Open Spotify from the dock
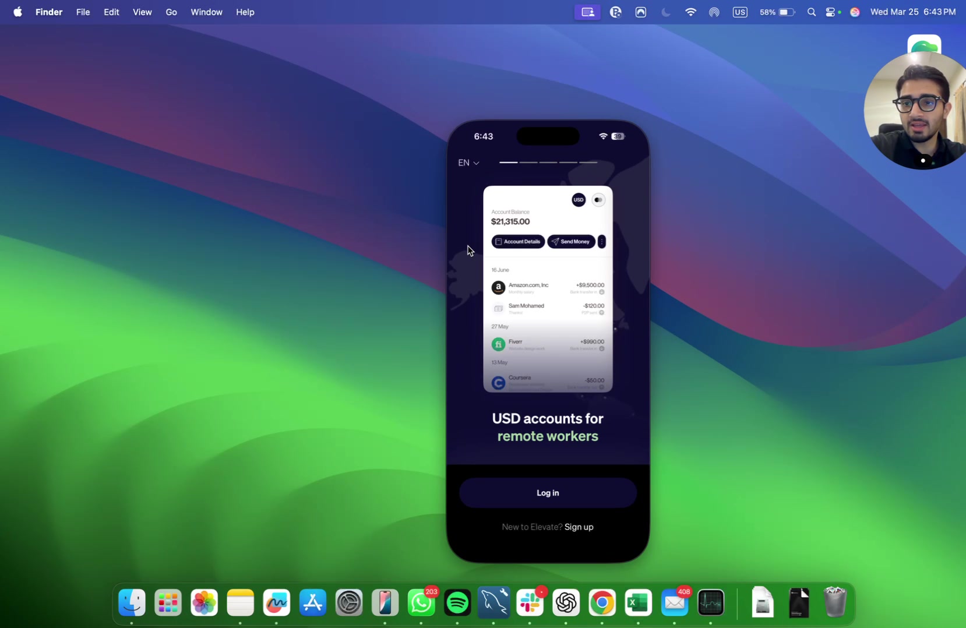The width and height of the screenshot is (966, 628). pos(457,603)
